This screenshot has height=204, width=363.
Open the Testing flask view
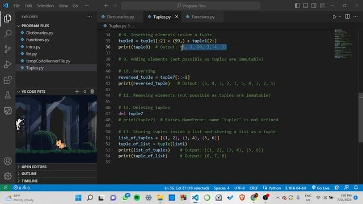click(x=7, y=95)
